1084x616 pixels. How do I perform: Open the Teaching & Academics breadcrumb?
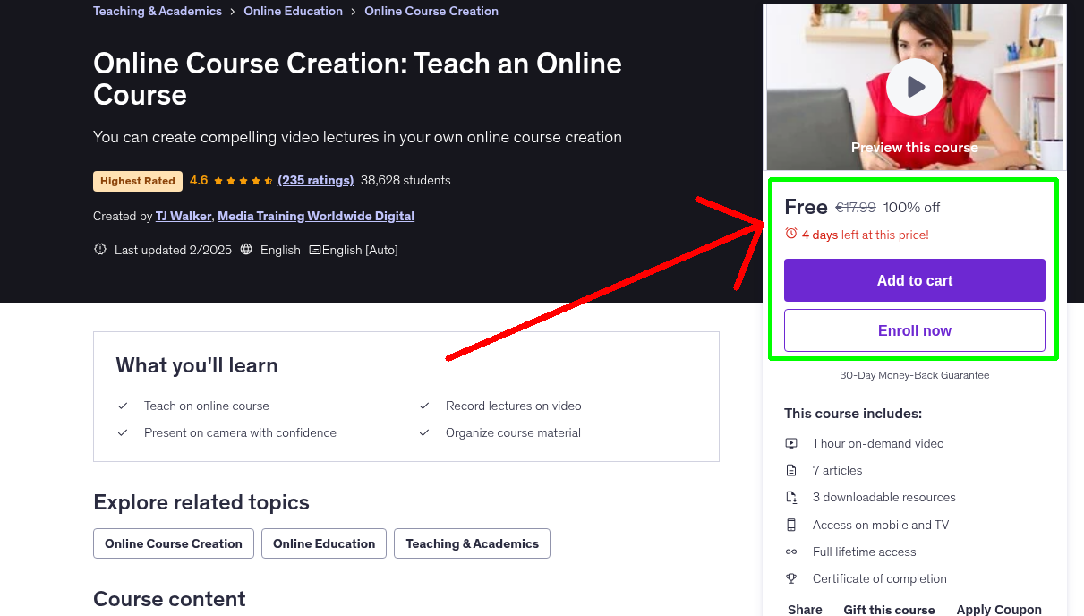click(157, 11)
